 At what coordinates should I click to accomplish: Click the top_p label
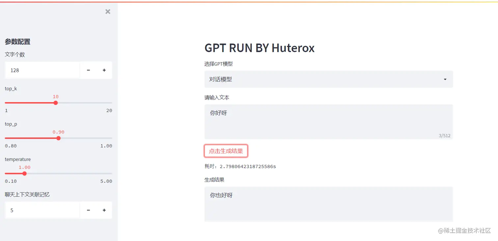[x=11, y=124]
